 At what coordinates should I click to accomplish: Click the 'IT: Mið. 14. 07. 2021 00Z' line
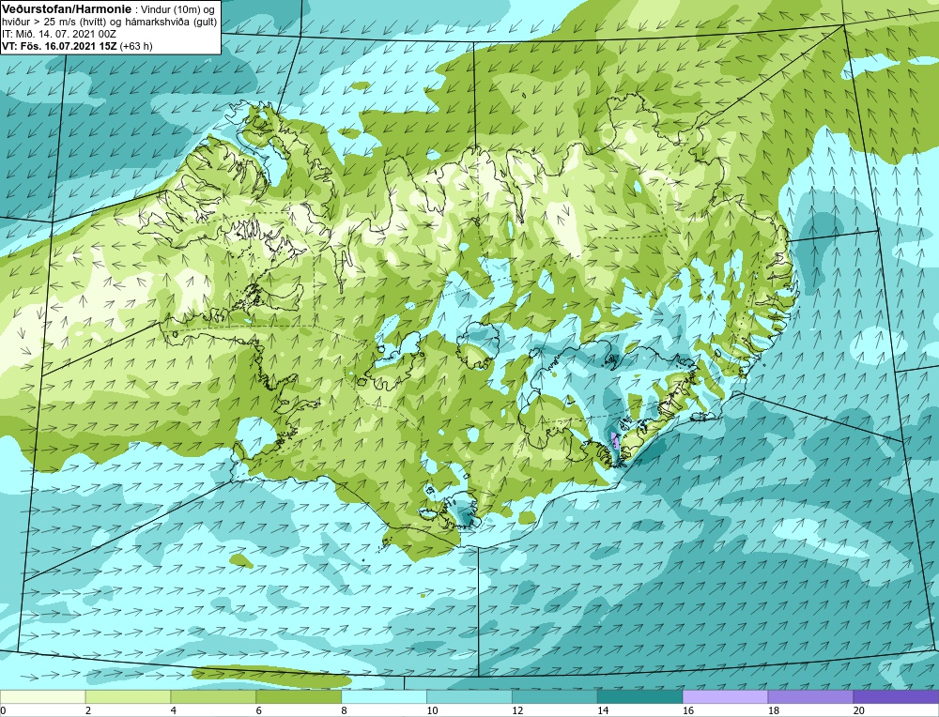[58, 34]
